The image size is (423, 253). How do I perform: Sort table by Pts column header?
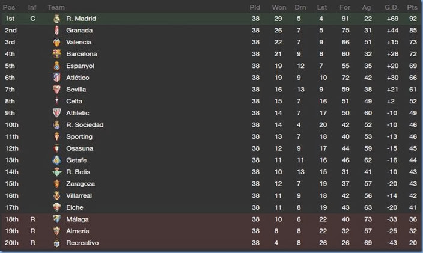[412, 7]
